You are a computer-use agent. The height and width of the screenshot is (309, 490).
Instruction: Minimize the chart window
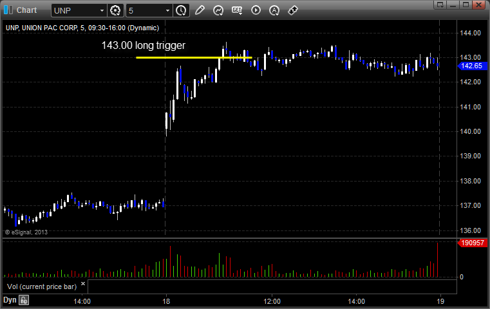pyautogui.click(x=453, y=5)
